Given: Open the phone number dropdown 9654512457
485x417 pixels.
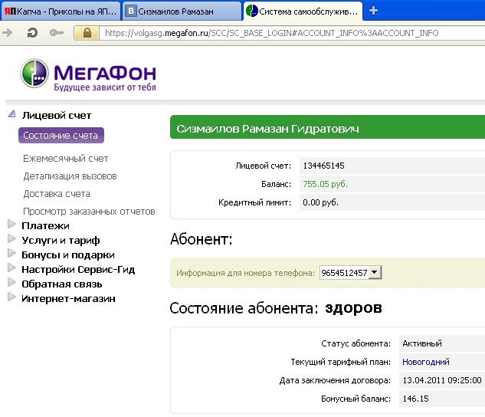Looking at the screenshot, I should [x=350, y=273].
